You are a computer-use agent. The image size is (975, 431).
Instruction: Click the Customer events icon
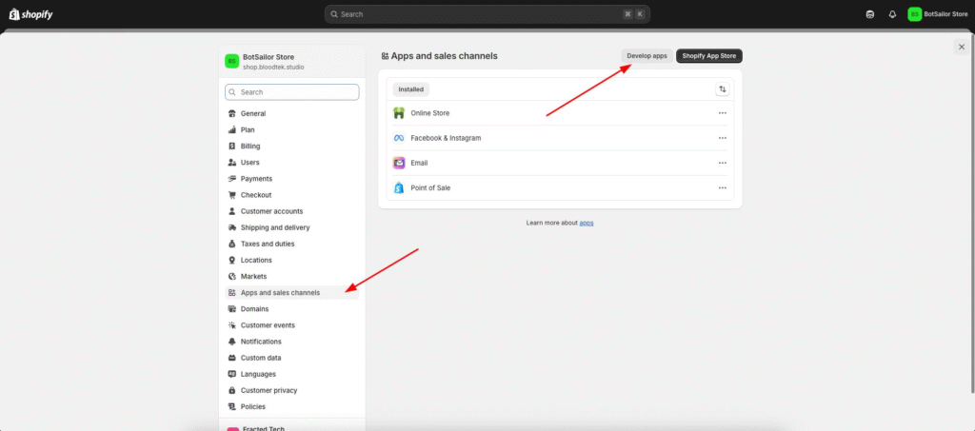232,324
